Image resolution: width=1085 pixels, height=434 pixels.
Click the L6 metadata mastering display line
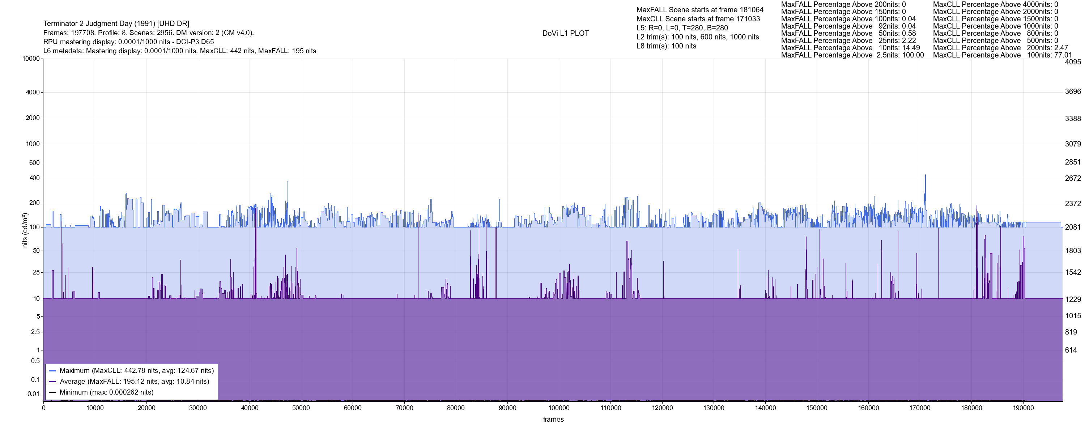coord(179,51)
